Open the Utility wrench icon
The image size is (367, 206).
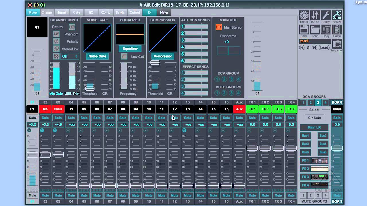326,15
